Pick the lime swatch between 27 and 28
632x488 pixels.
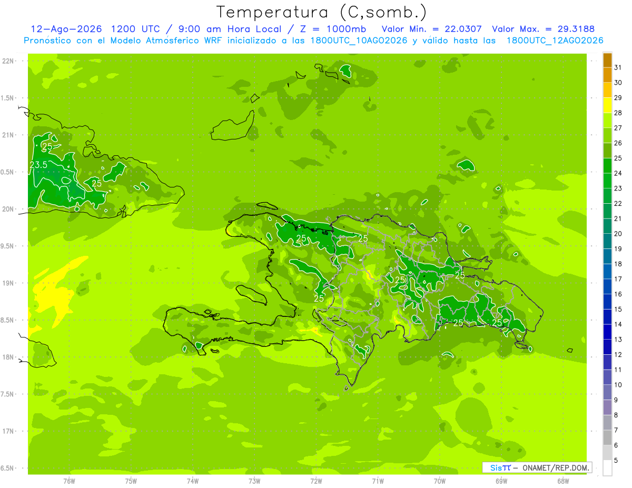pos(607,120)
